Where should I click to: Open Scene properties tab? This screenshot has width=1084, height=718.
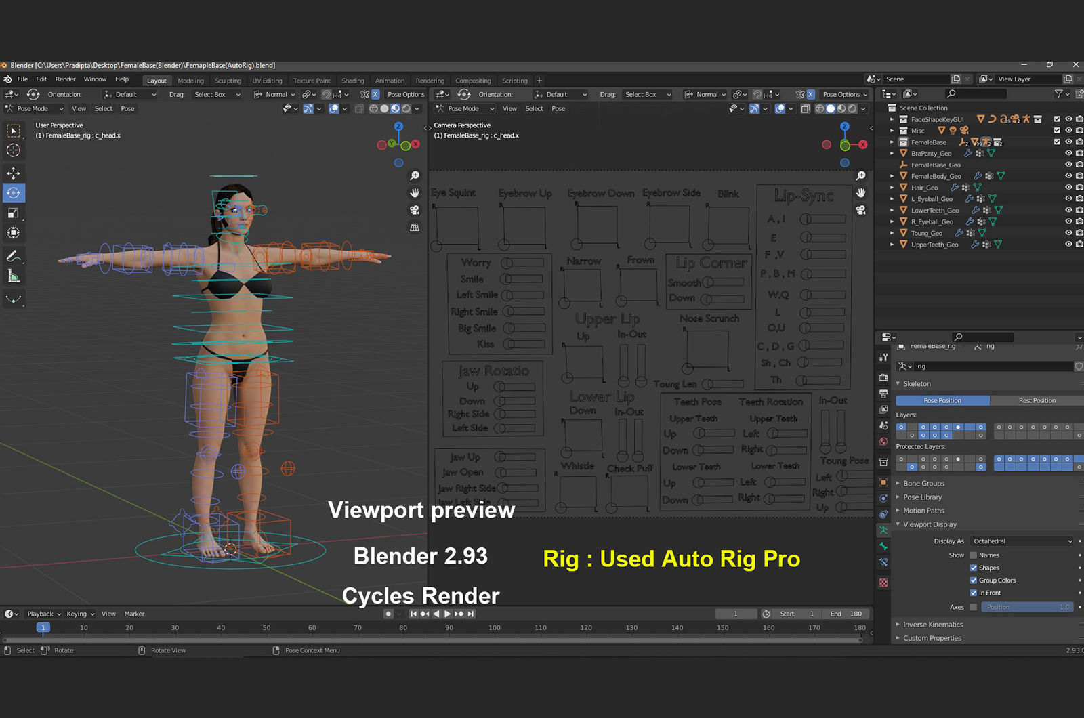pos(883,425)
